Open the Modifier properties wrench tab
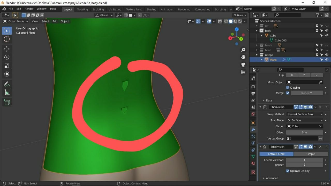The image size is (331, 186). pos(253,129)
